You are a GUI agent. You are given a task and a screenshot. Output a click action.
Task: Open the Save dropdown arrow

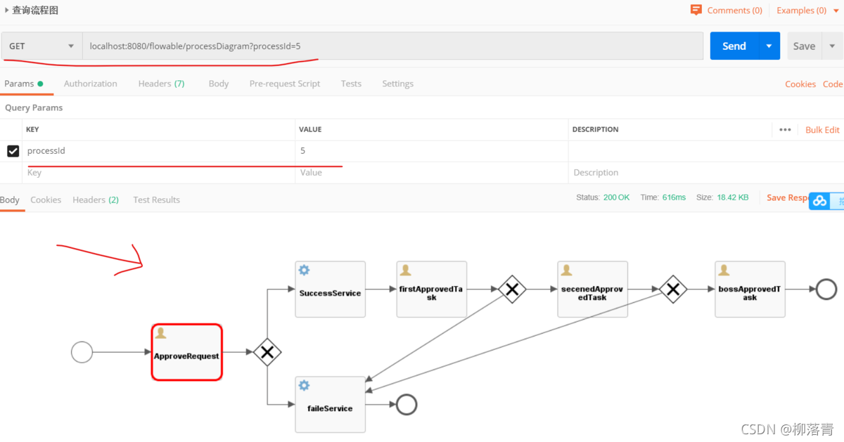pyautogui.click(x=832, y=46)
